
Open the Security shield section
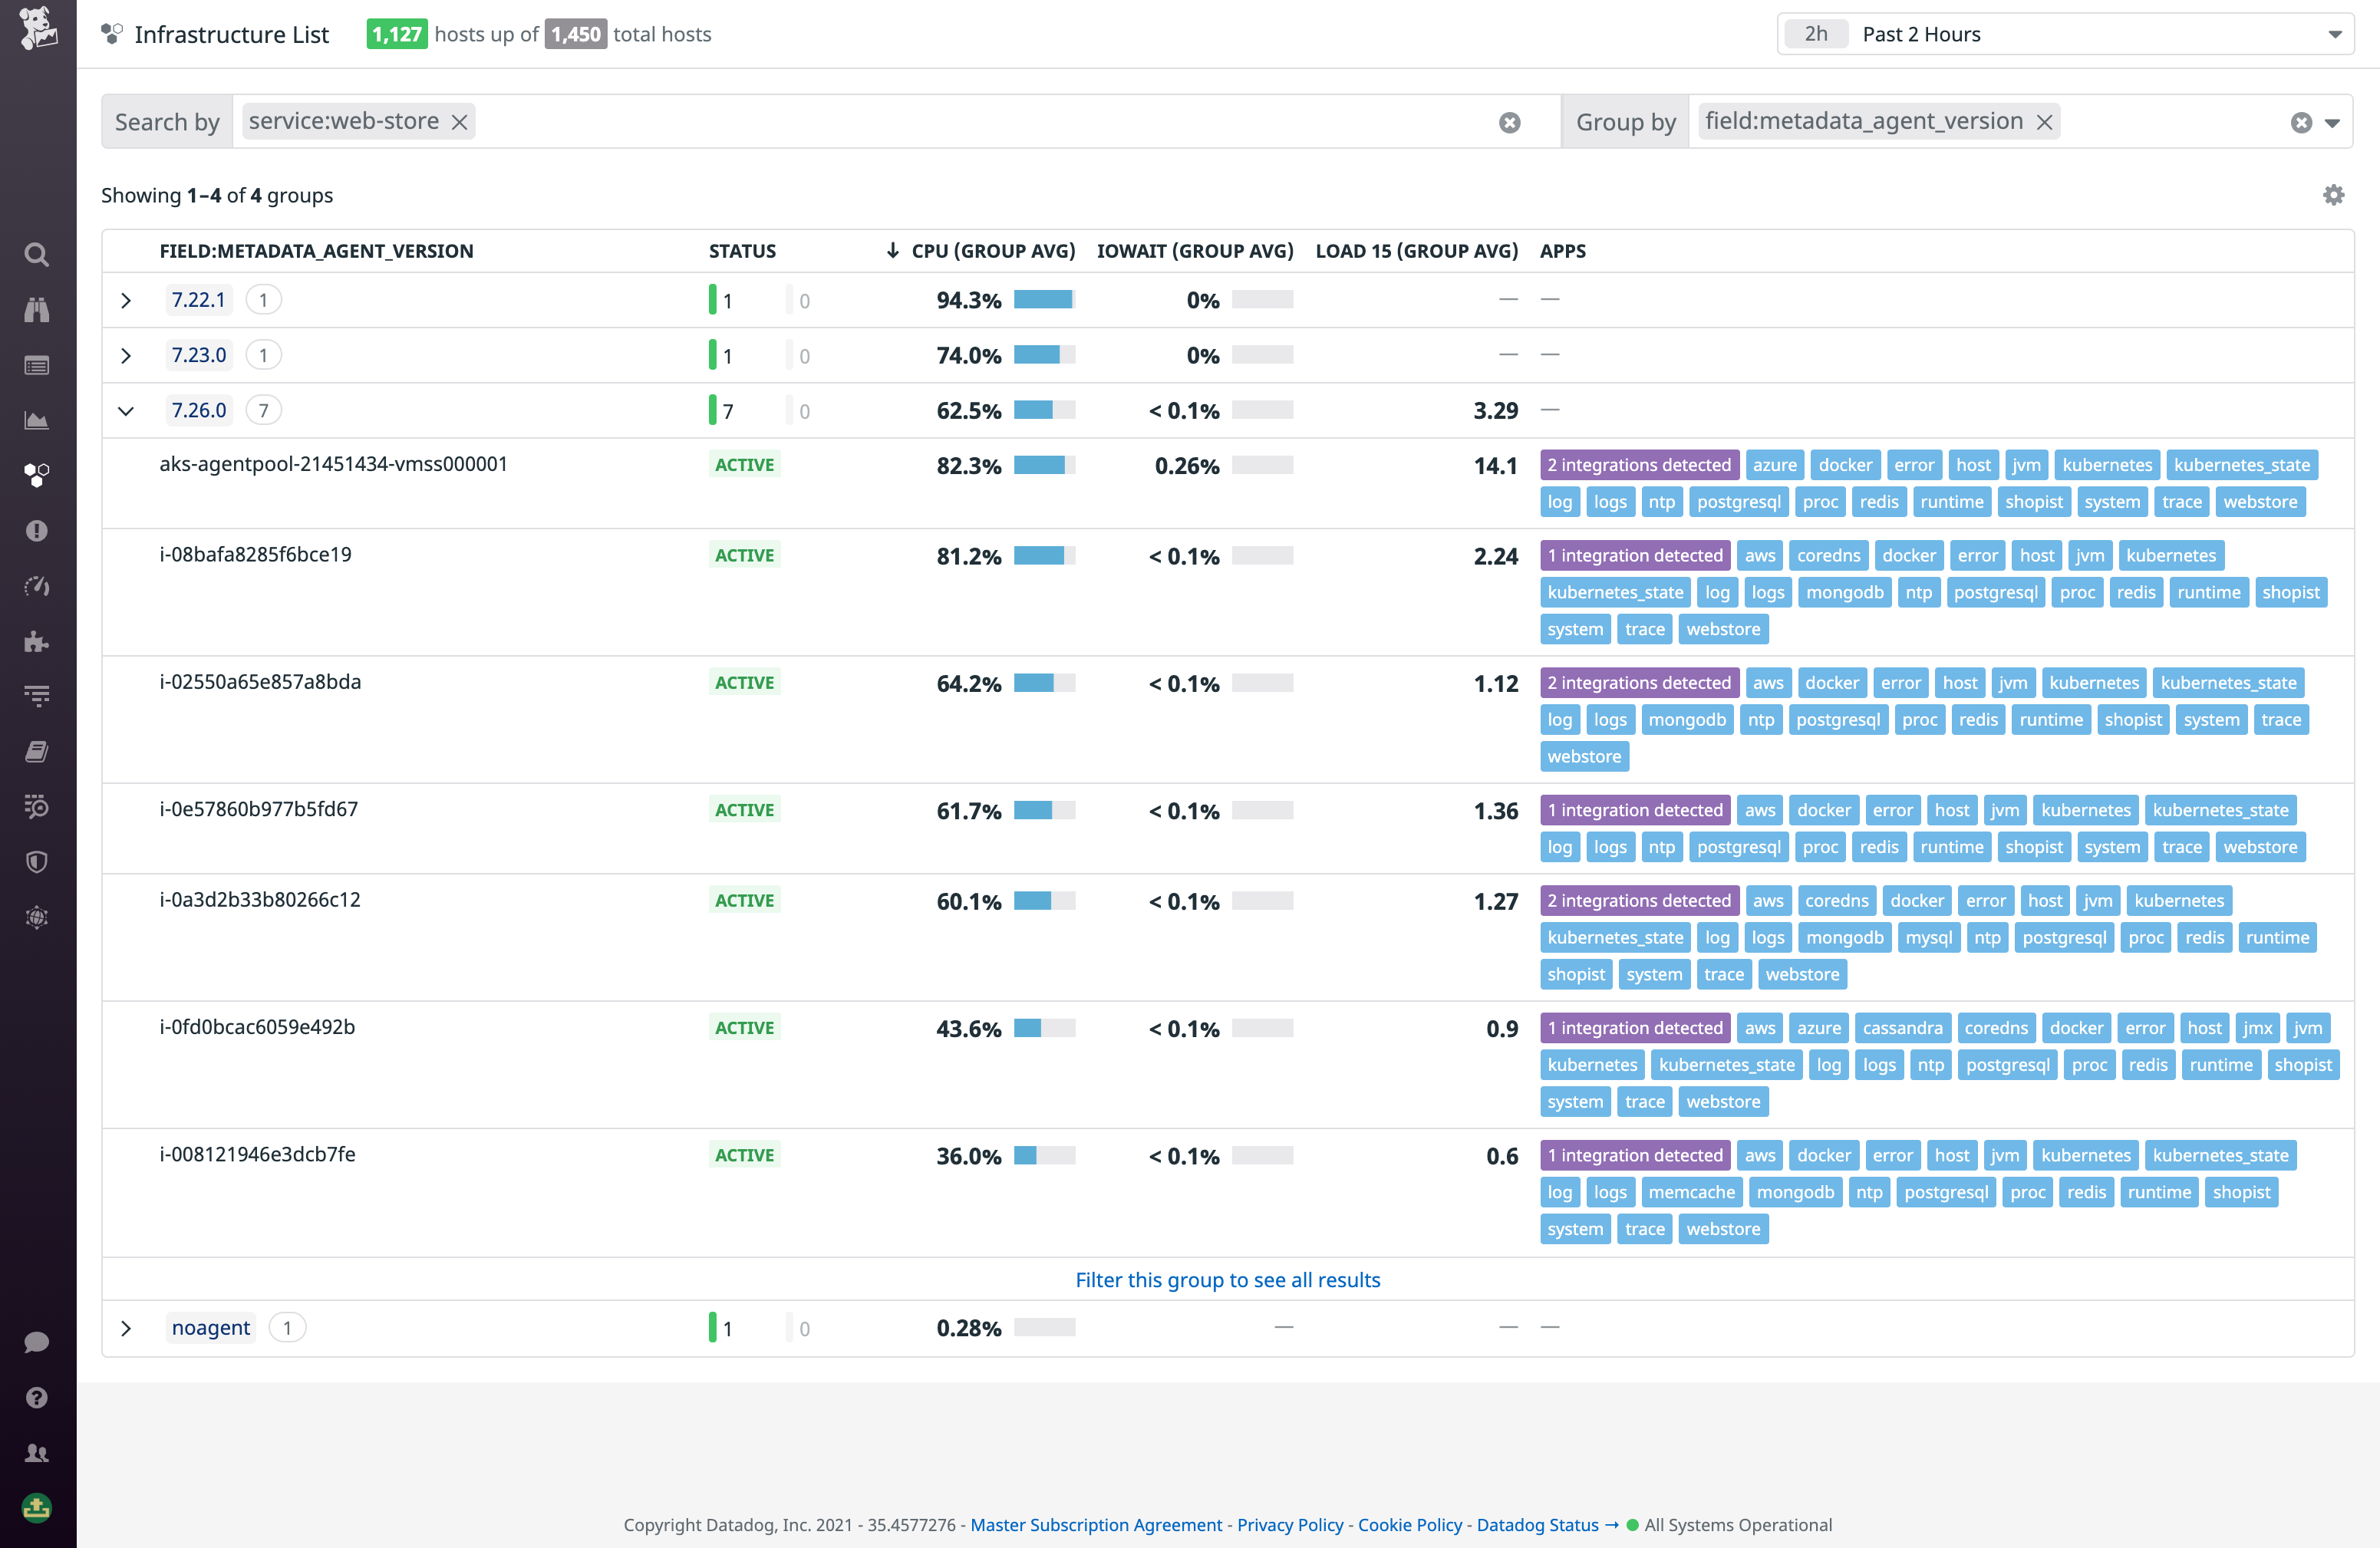click(37, 862)
